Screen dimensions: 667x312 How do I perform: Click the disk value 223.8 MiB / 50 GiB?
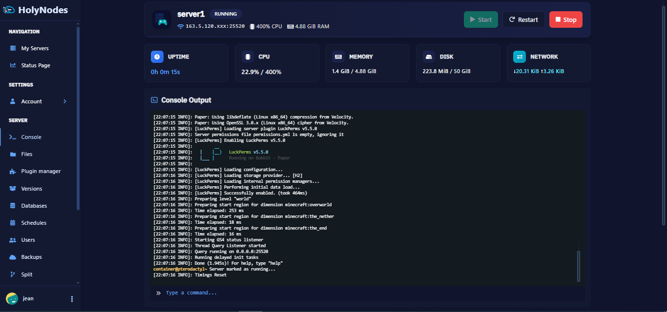coord(446,71)
